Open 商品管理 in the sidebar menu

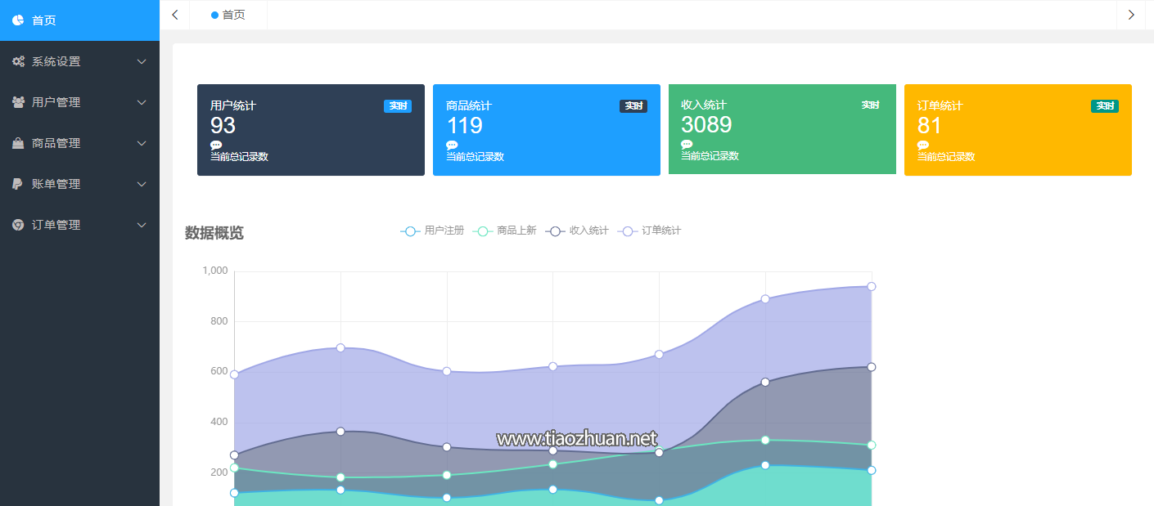coord(56,143)
